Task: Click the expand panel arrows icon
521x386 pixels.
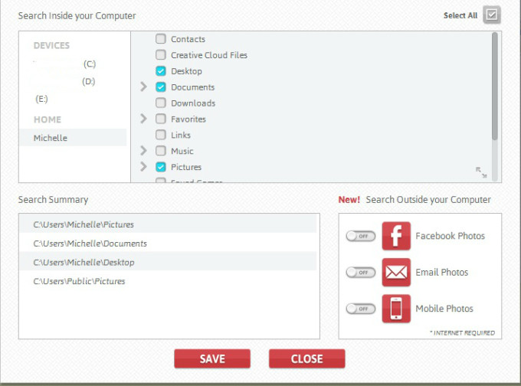Action: [x=481, y=172]
